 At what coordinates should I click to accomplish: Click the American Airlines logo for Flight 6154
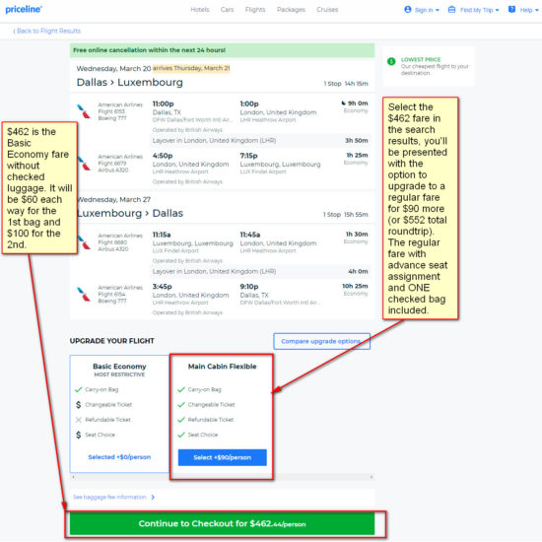coord(84,295)
